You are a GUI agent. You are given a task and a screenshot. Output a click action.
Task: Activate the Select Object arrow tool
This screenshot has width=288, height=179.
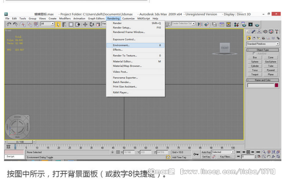[58, 24]
